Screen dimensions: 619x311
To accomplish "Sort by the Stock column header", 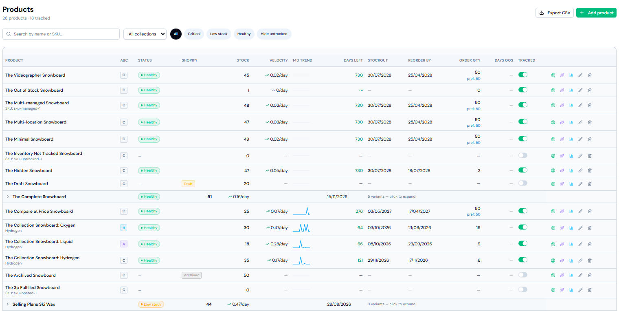I will [243, 60].
